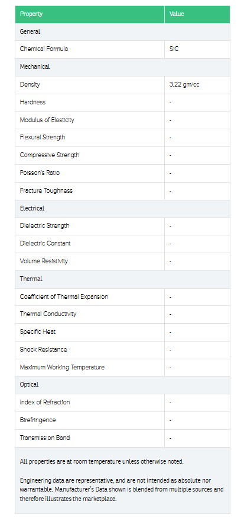Click the Flexural Strength label
Image resolution: width=244 pixels, height=520 pixels.
(x=43, y=138)
